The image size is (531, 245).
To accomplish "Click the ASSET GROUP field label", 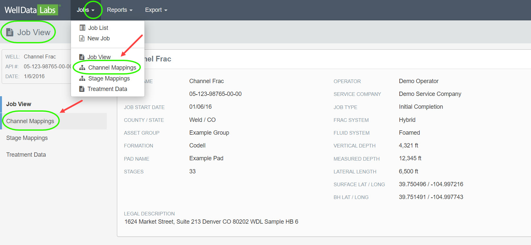I will click(142, 133).
